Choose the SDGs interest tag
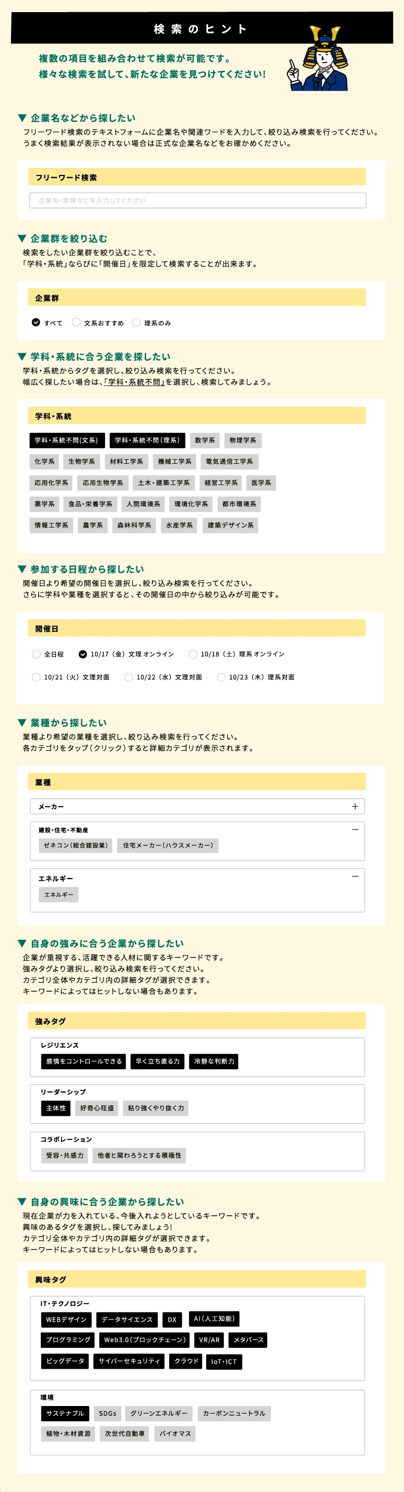This screenshot has height=1492, width=404. tap(108, 1413)
